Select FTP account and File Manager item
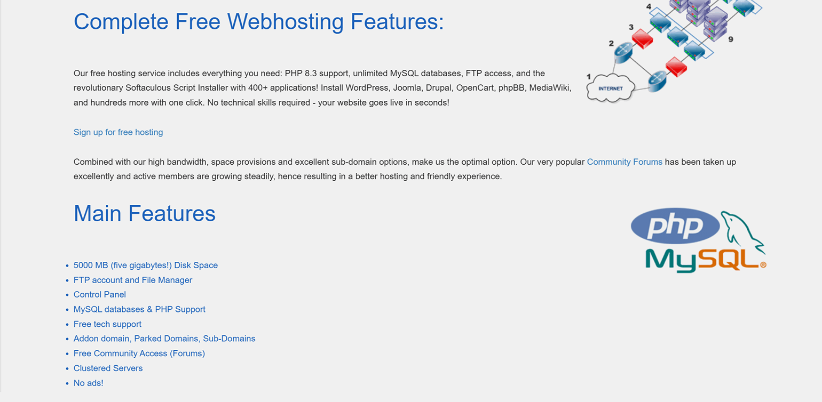 133,280
